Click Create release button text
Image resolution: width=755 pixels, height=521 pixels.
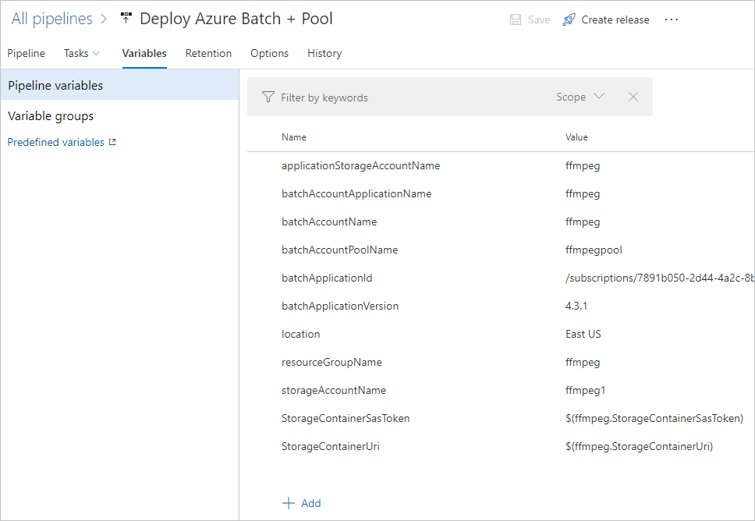[615, 19]
